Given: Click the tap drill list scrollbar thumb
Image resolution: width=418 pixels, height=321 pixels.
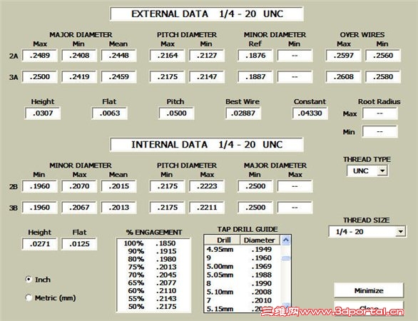Looking at the screenshot, I should pos(286,258).
